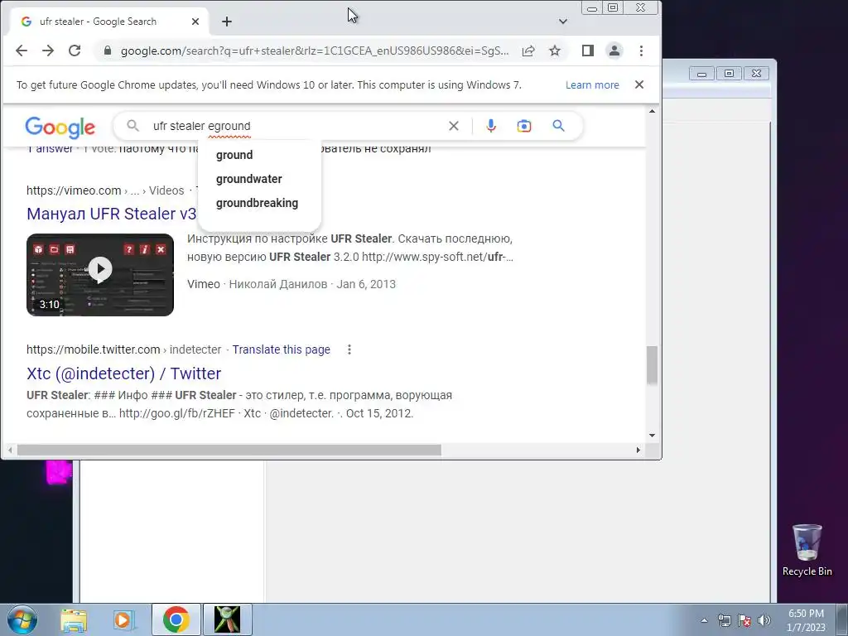Screen dimensions: 848x636
Task: Open a new tab with the plus button
Action: (227, 22)
